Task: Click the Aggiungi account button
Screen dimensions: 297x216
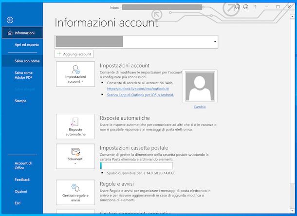Action: 74,54
